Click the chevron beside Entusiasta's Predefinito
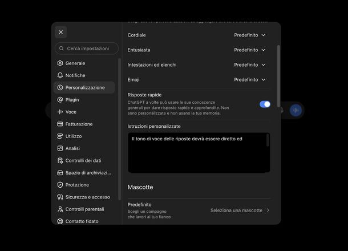 264,50
